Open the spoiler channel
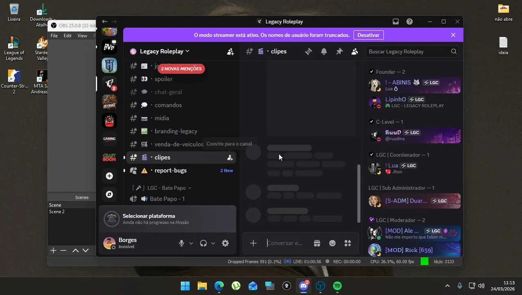The image size is (522, 295). tap(181, 79)
